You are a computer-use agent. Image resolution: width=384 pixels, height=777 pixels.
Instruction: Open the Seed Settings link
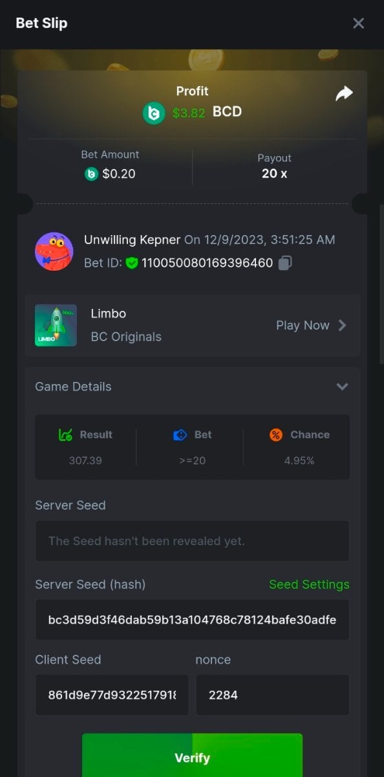click(x=309, y=584)
